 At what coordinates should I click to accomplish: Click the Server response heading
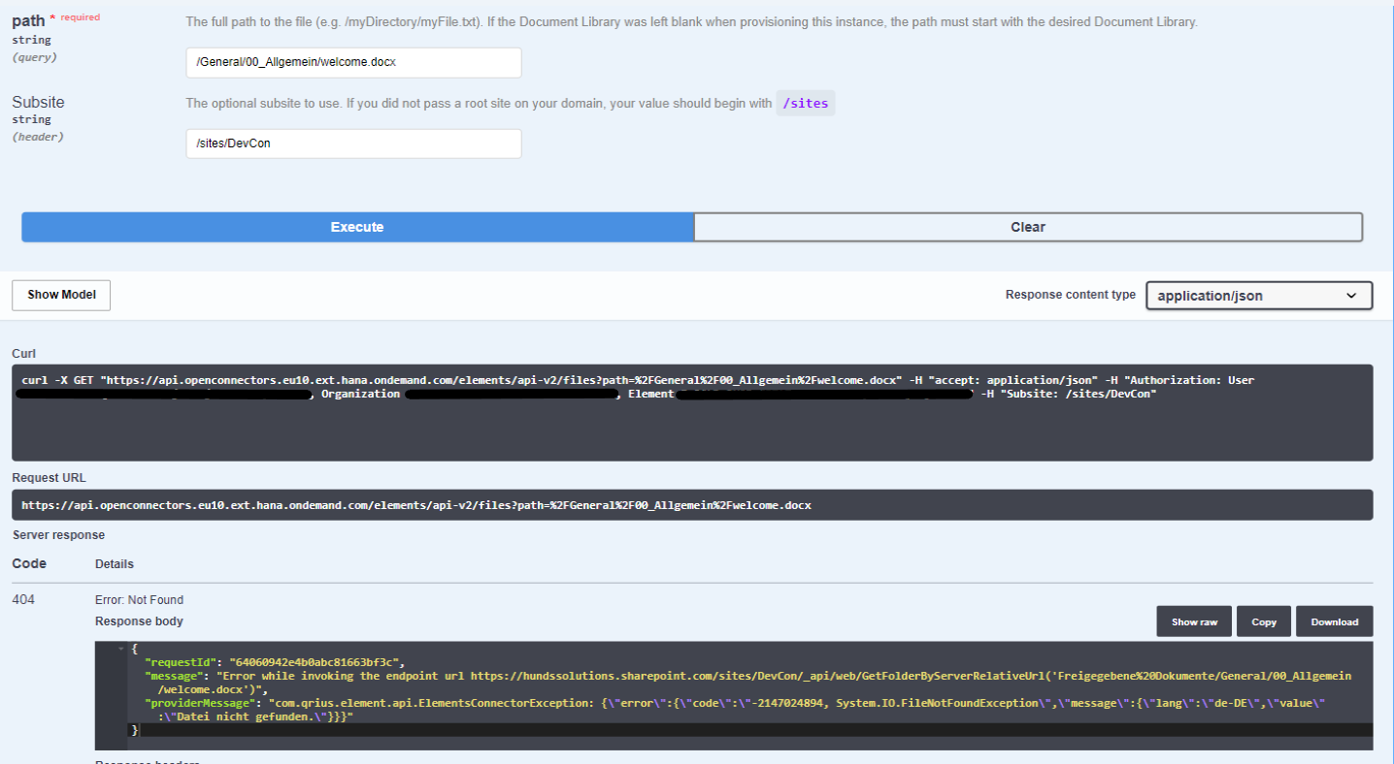click(x=58, y=535)
